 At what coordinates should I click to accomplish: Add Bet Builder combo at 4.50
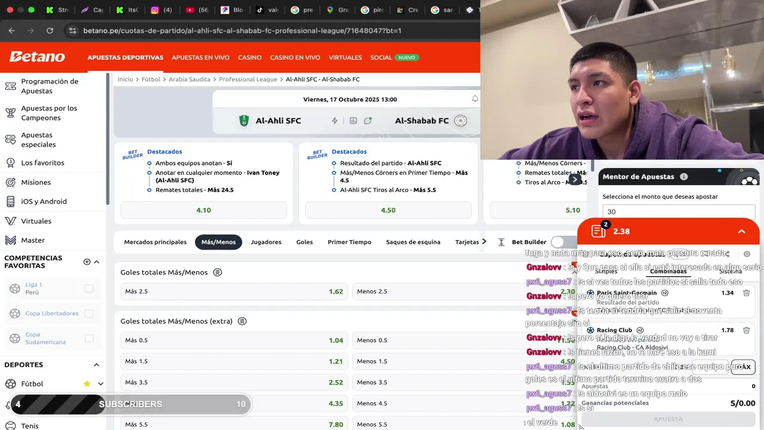click(388, 210)
